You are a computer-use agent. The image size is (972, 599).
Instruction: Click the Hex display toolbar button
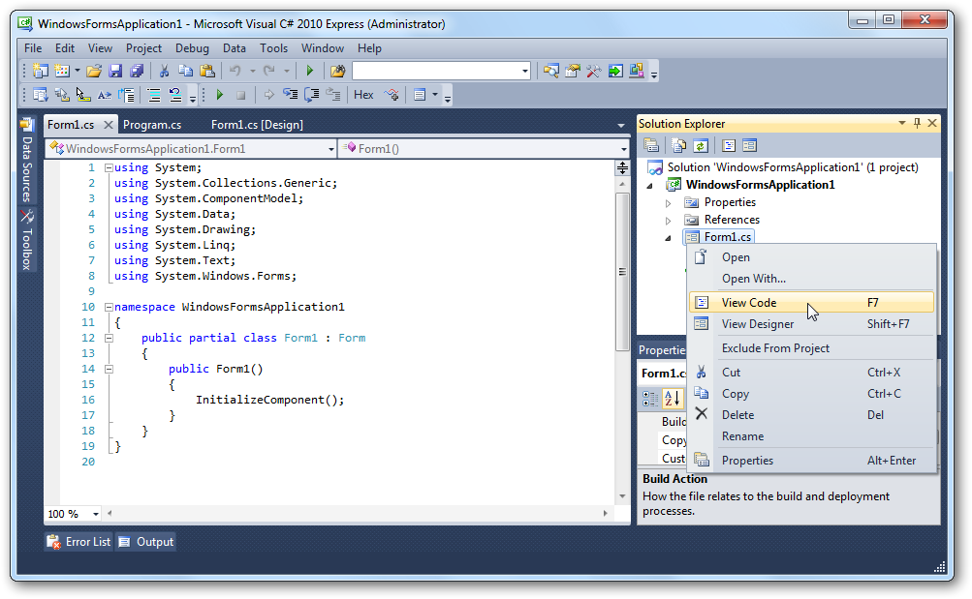(363, 95)
